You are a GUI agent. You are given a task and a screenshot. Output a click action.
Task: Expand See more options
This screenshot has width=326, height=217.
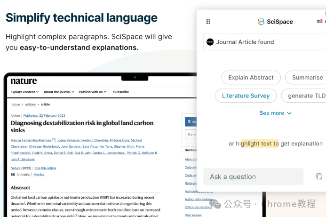[x=276, y=113]
